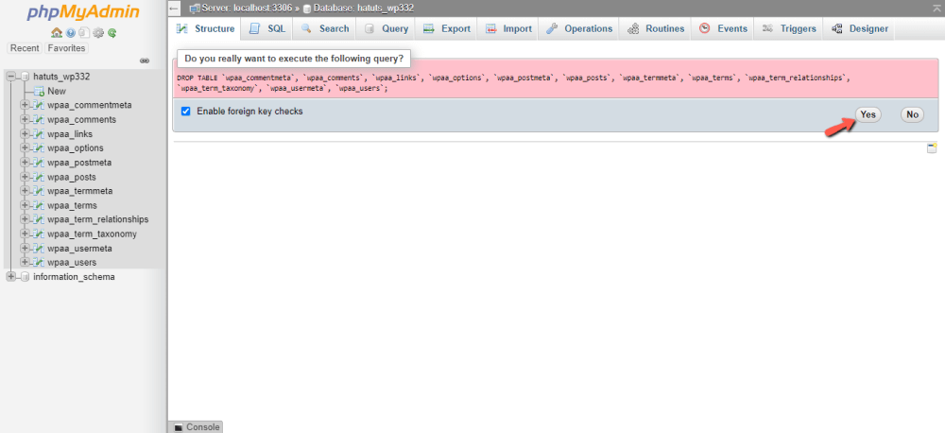945x433 pixels.
Task: Select information_schema database name in tree
Action: coord(74,277)
